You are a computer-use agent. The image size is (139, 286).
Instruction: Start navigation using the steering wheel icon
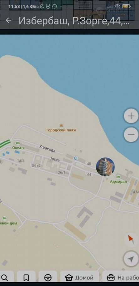(48, 278)
